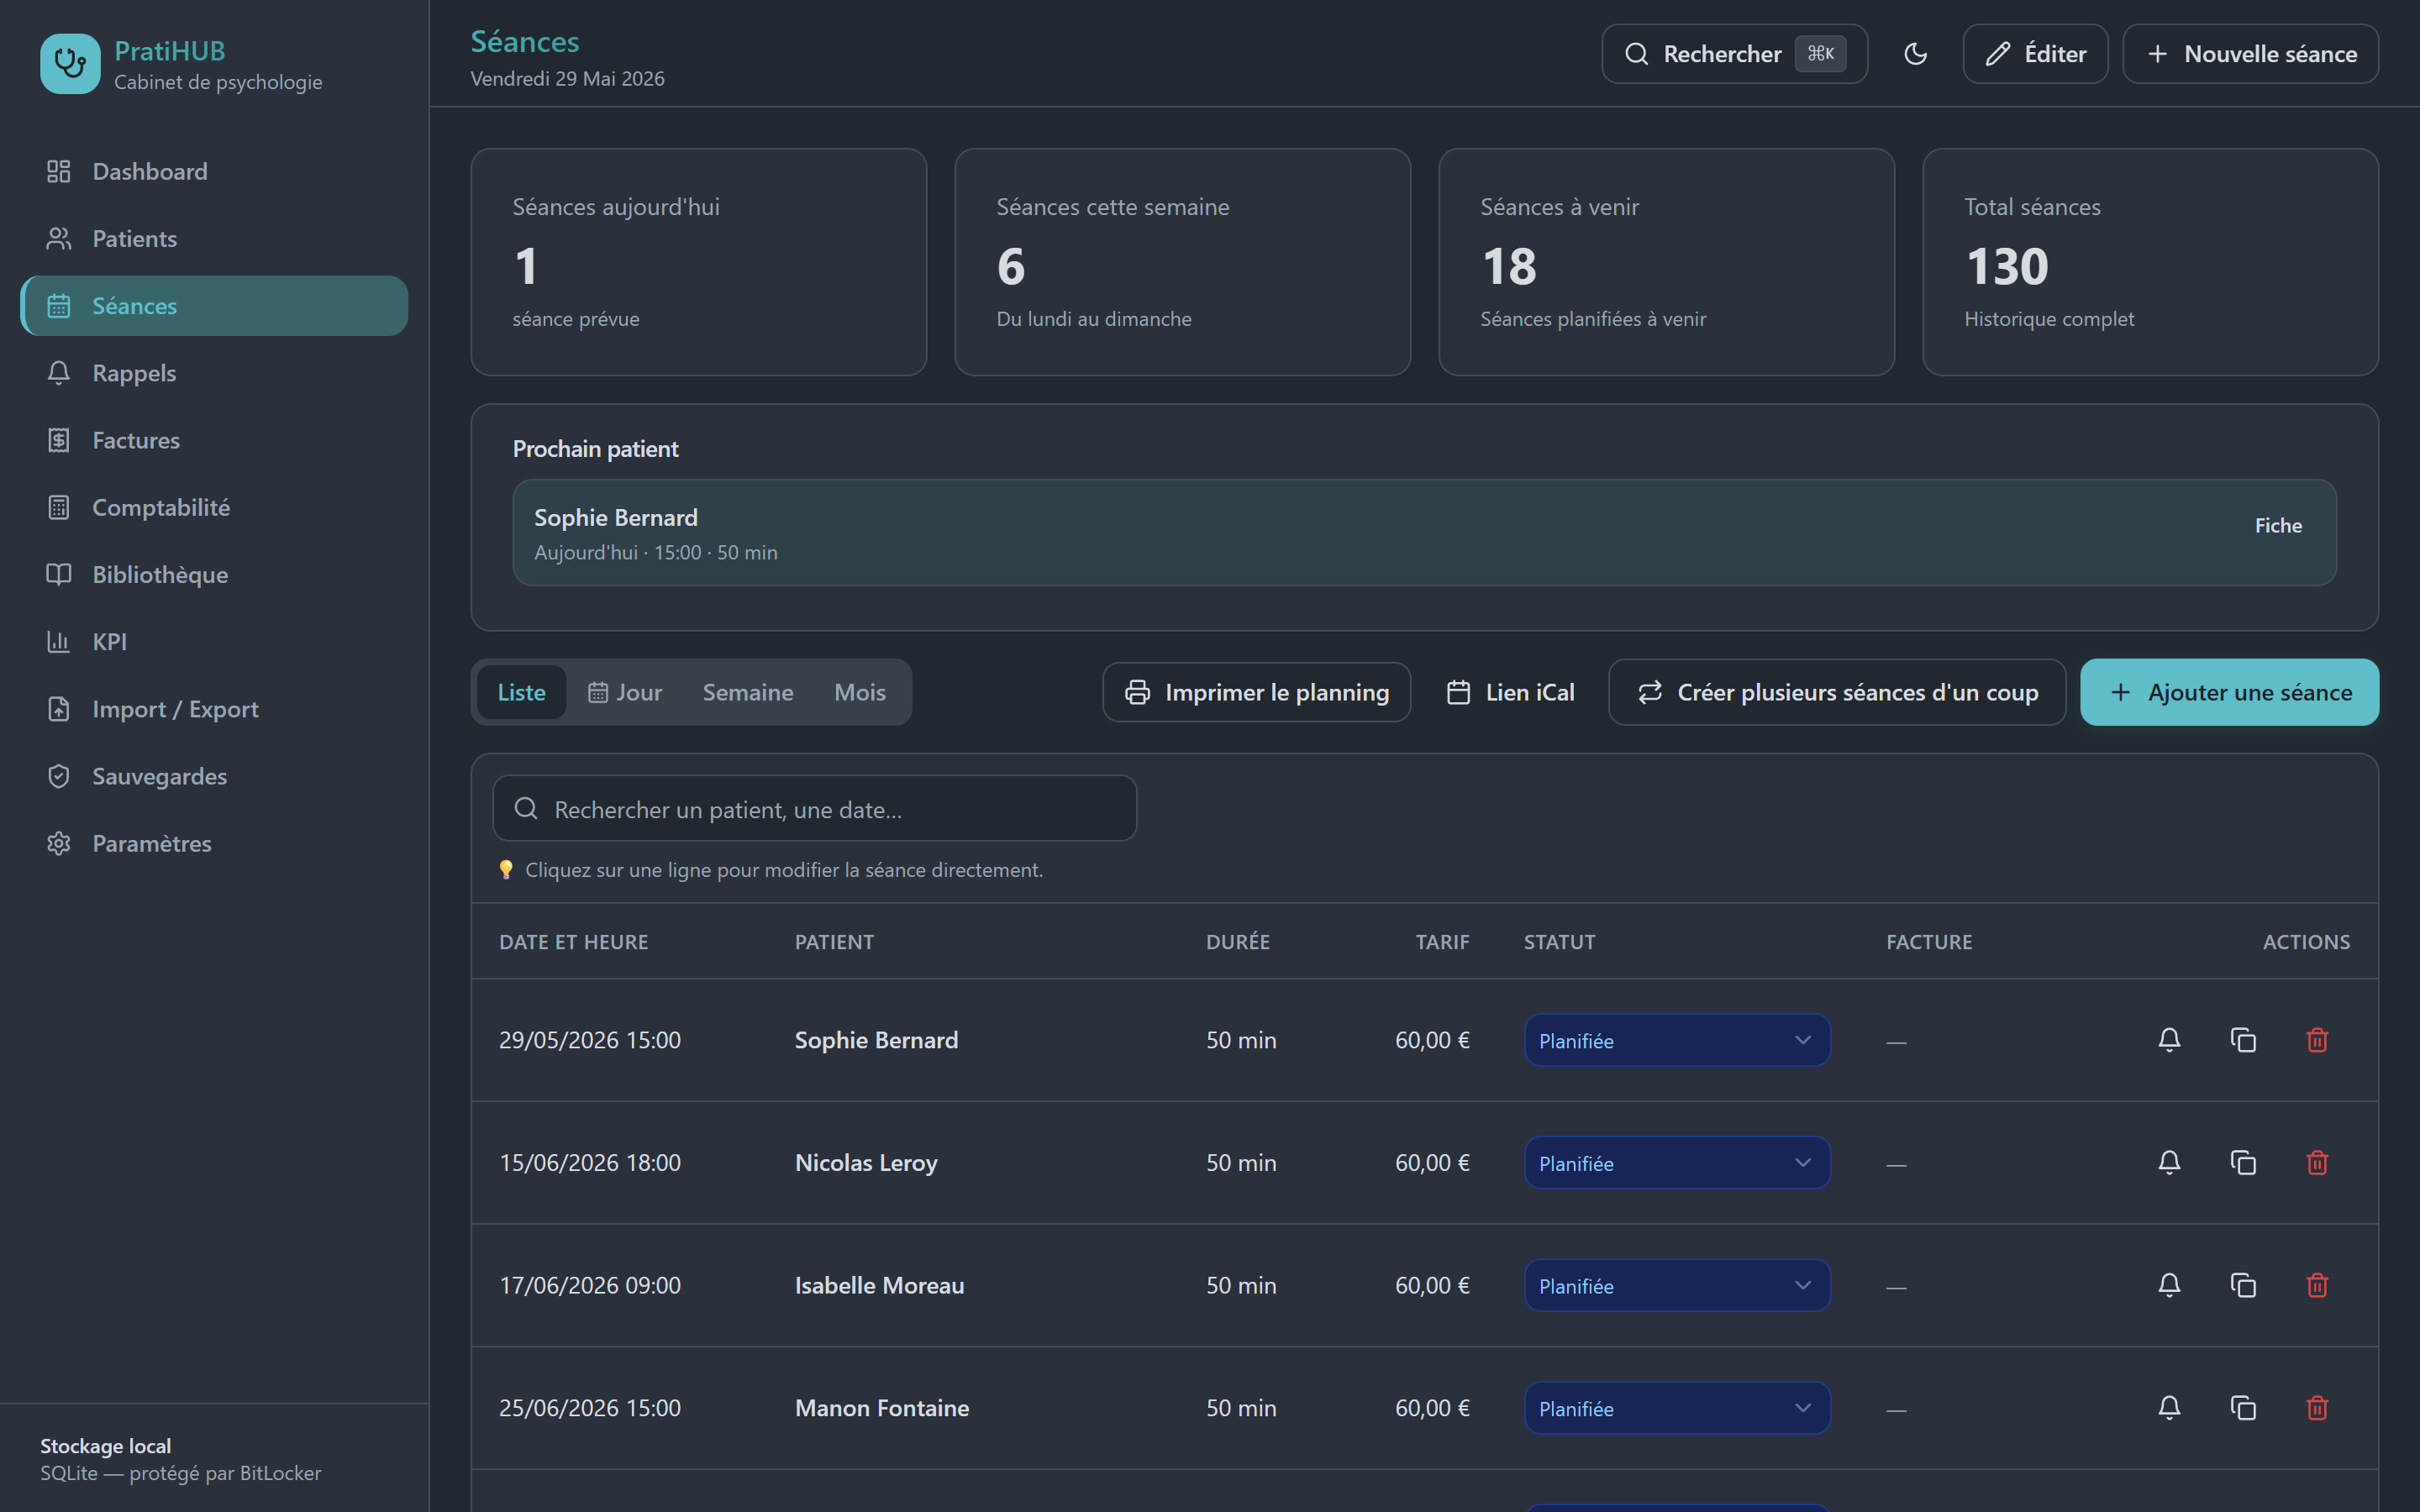Switch to the Jour view tab
This screenshot has height=1512, width=2420.
[x=625, y=692]
